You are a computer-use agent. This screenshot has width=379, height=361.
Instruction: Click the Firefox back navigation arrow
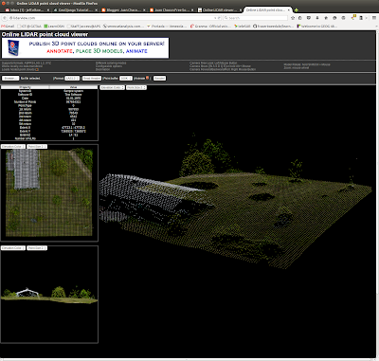point(5,18)
